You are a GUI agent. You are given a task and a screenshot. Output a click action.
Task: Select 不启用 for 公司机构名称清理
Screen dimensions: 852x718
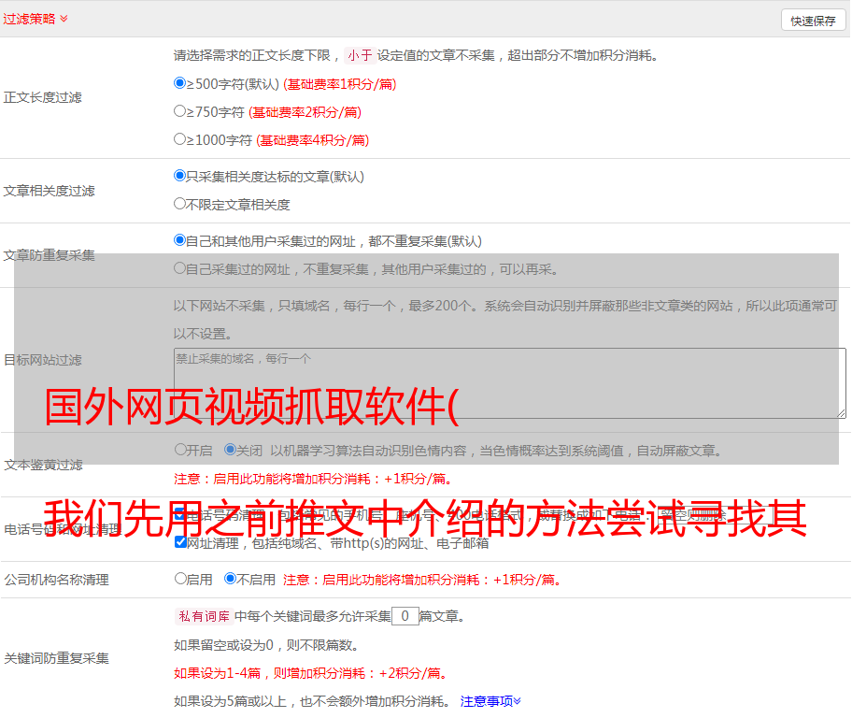[230, 579]
